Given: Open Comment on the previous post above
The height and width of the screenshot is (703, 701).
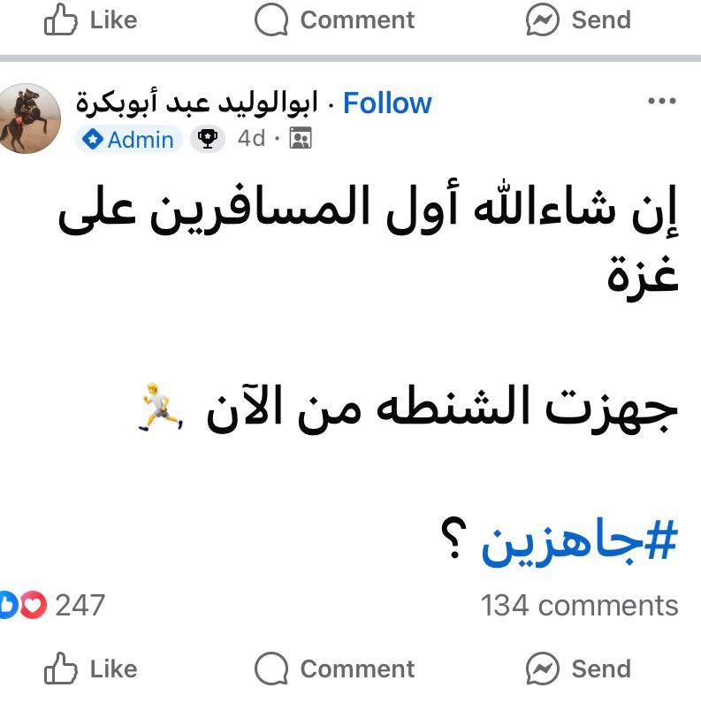Looking at the screenshot, I should coord(335,20).
